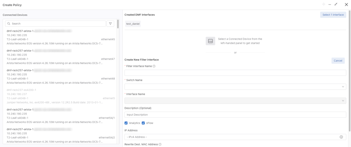The image size is (351, 147).
Task: Click the collapse arrows icon in the title bar
Action: (x=336, y=4)
